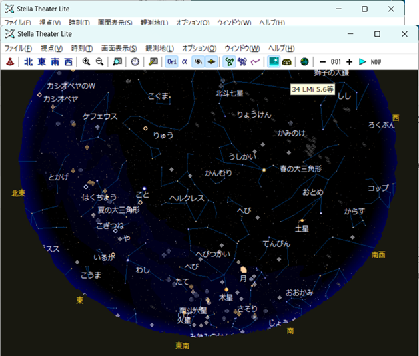Click Saturn (土星) on the sky map
Viewport: 419px width, 356px height.
click(302, 220)
